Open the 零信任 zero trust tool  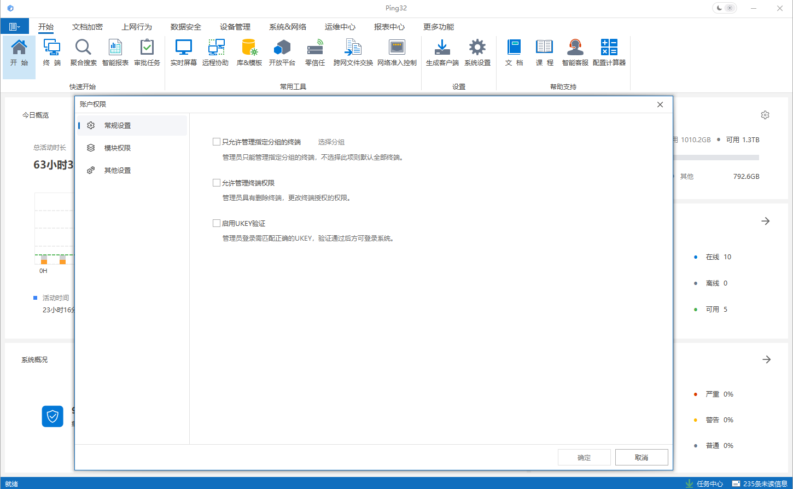click(x=315, y=53)
